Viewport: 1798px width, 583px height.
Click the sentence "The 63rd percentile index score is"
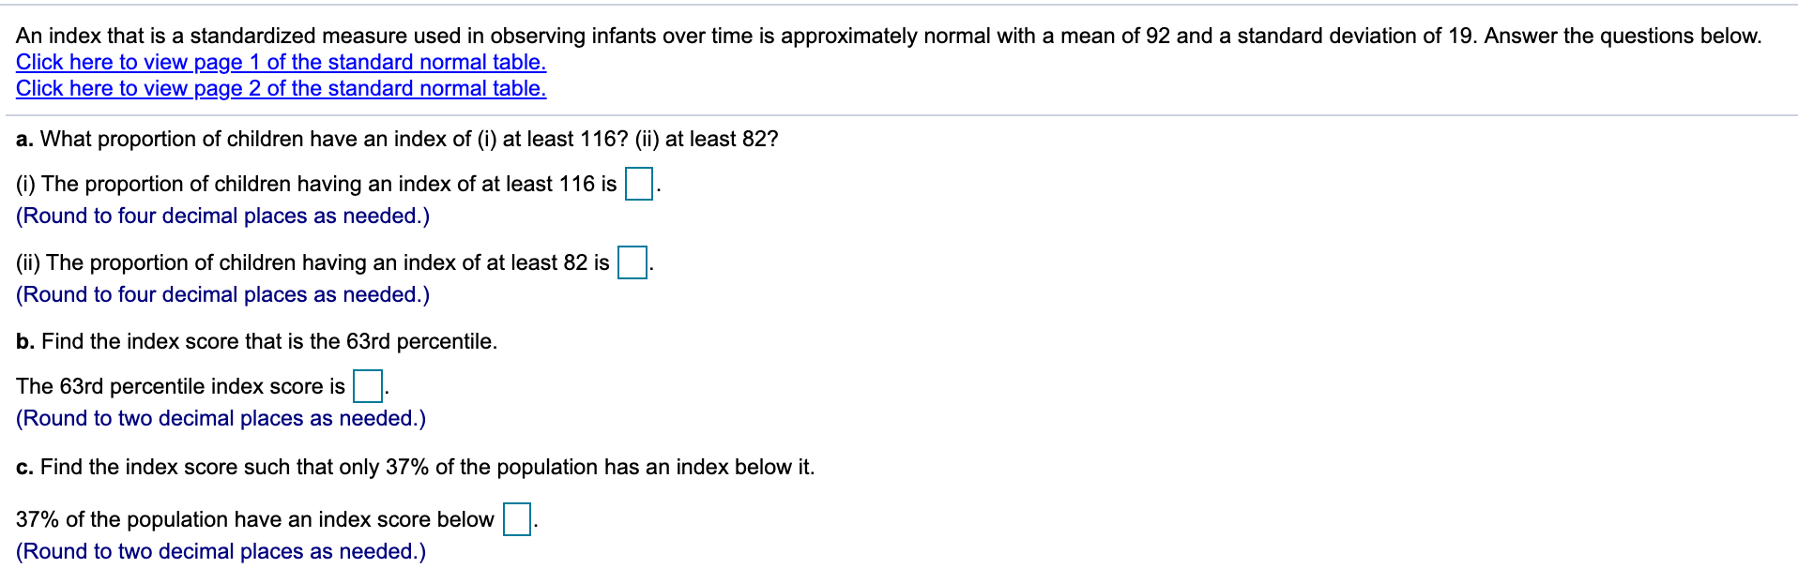tap(180, 386)
